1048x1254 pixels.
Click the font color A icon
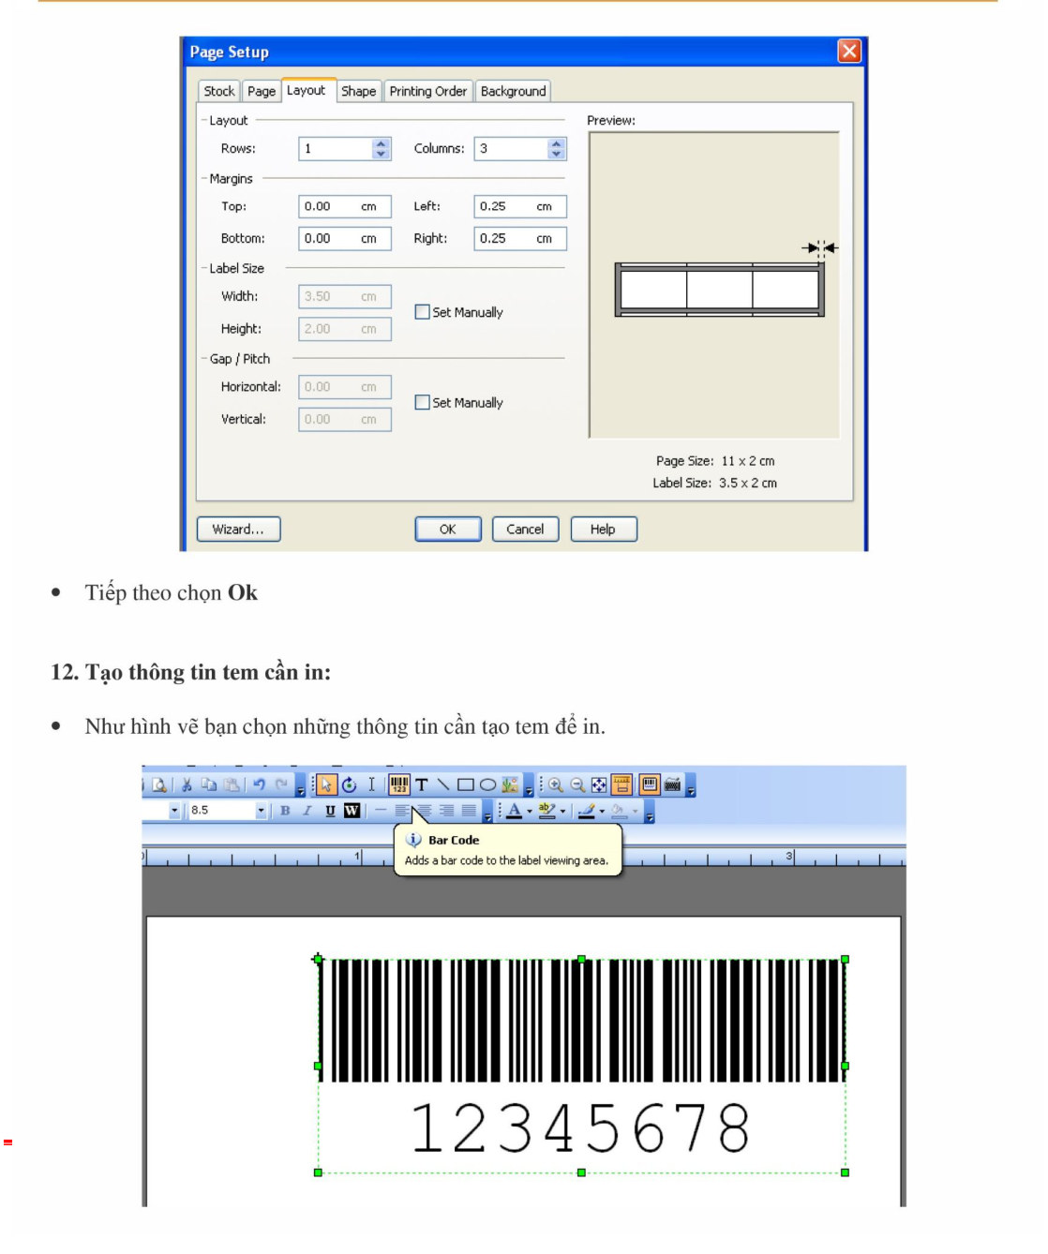pyautogui.click(x=514, y=811)
